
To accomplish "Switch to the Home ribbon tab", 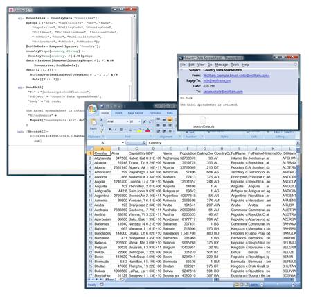I will click(105, 113).
